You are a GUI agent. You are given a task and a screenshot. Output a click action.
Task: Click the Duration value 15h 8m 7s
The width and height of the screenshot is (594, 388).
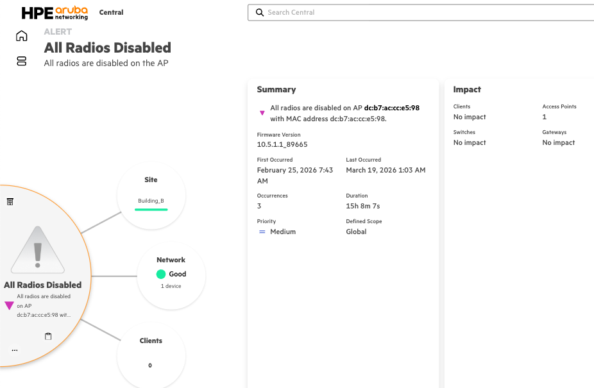click(363, 206)
